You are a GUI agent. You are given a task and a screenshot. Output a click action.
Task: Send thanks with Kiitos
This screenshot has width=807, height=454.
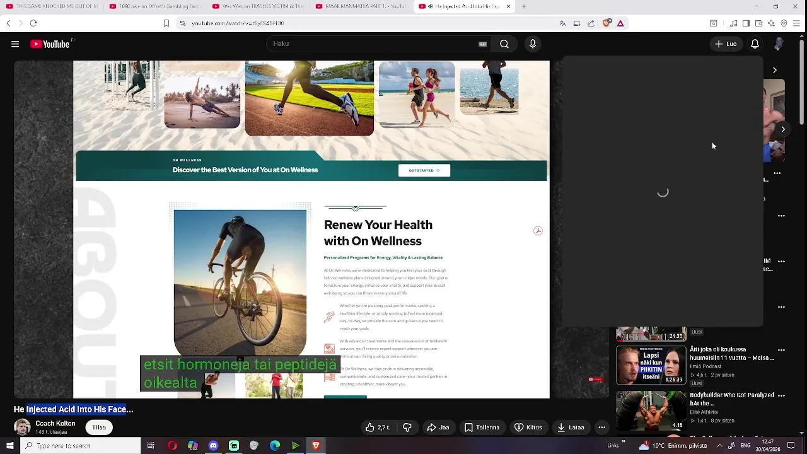[x=528, y=428]
